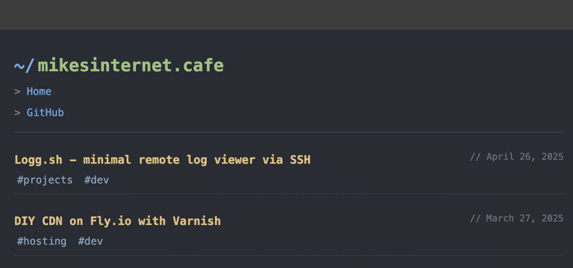573x268 pixels.
Task: Select the #dev tag under DIY CDN post
Action: coord(90,241)
